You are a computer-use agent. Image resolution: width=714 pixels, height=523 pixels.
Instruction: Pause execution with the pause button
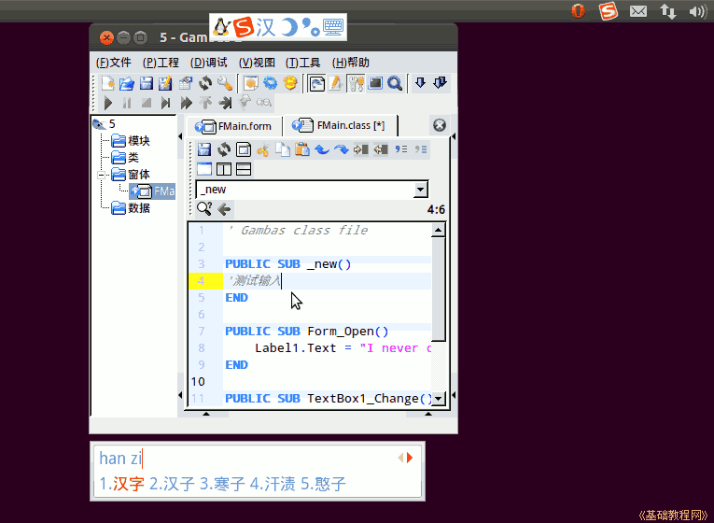pyautogui.click(x=127, y=103)
